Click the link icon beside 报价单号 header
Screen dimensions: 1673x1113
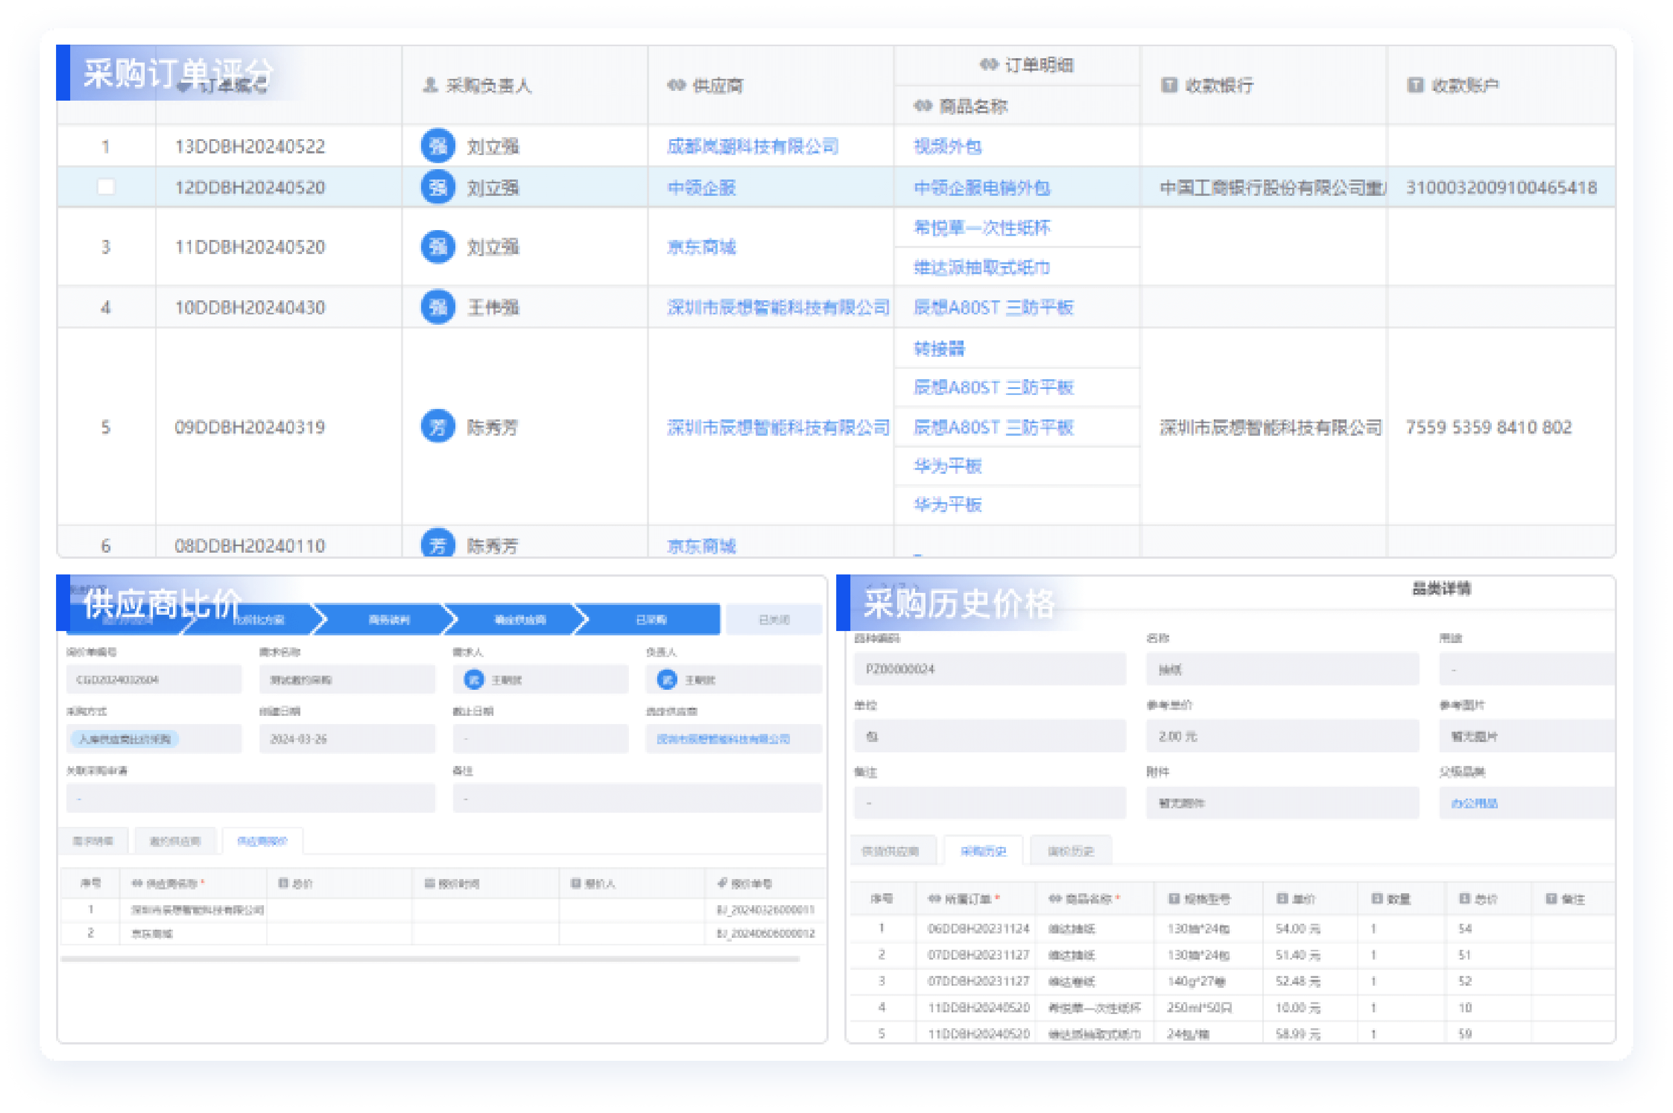pyautogui.click(x=723, y=883)
